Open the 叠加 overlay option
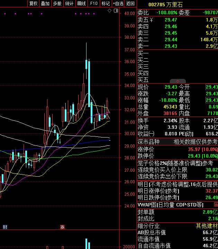218x249 pixels. point(45,3)
